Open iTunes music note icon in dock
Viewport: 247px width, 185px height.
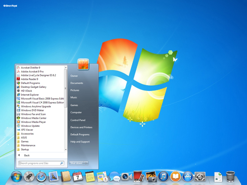163,177
